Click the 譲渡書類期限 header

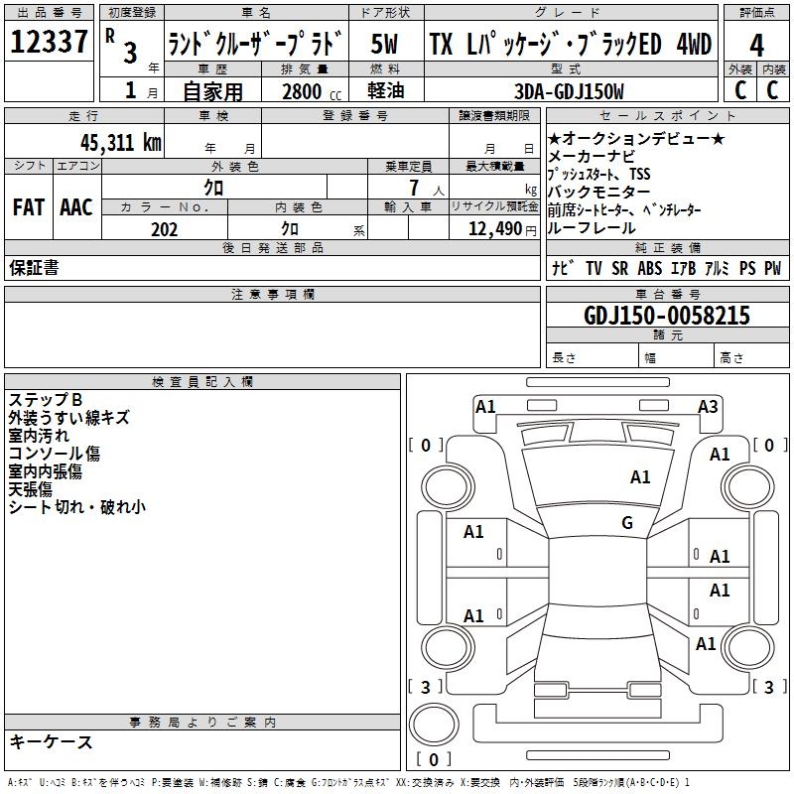[494, 115]
